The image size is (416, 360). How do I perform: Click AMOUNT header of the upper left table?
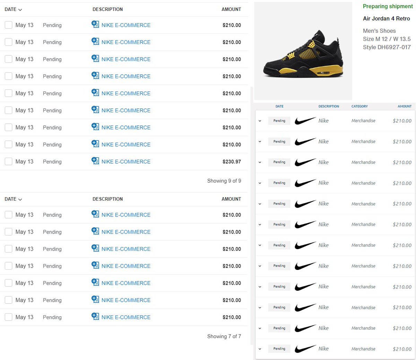tap(231, 9)
